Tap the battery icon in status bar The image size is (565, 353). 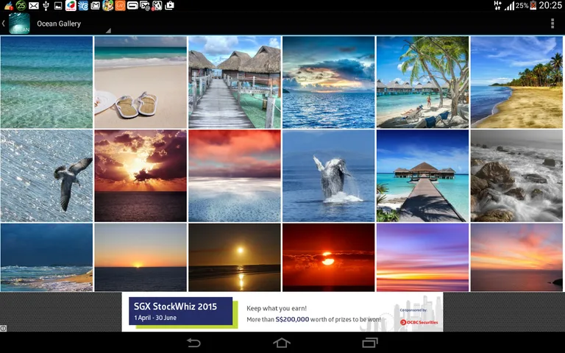pyautogui.click(x=533, y=6)
